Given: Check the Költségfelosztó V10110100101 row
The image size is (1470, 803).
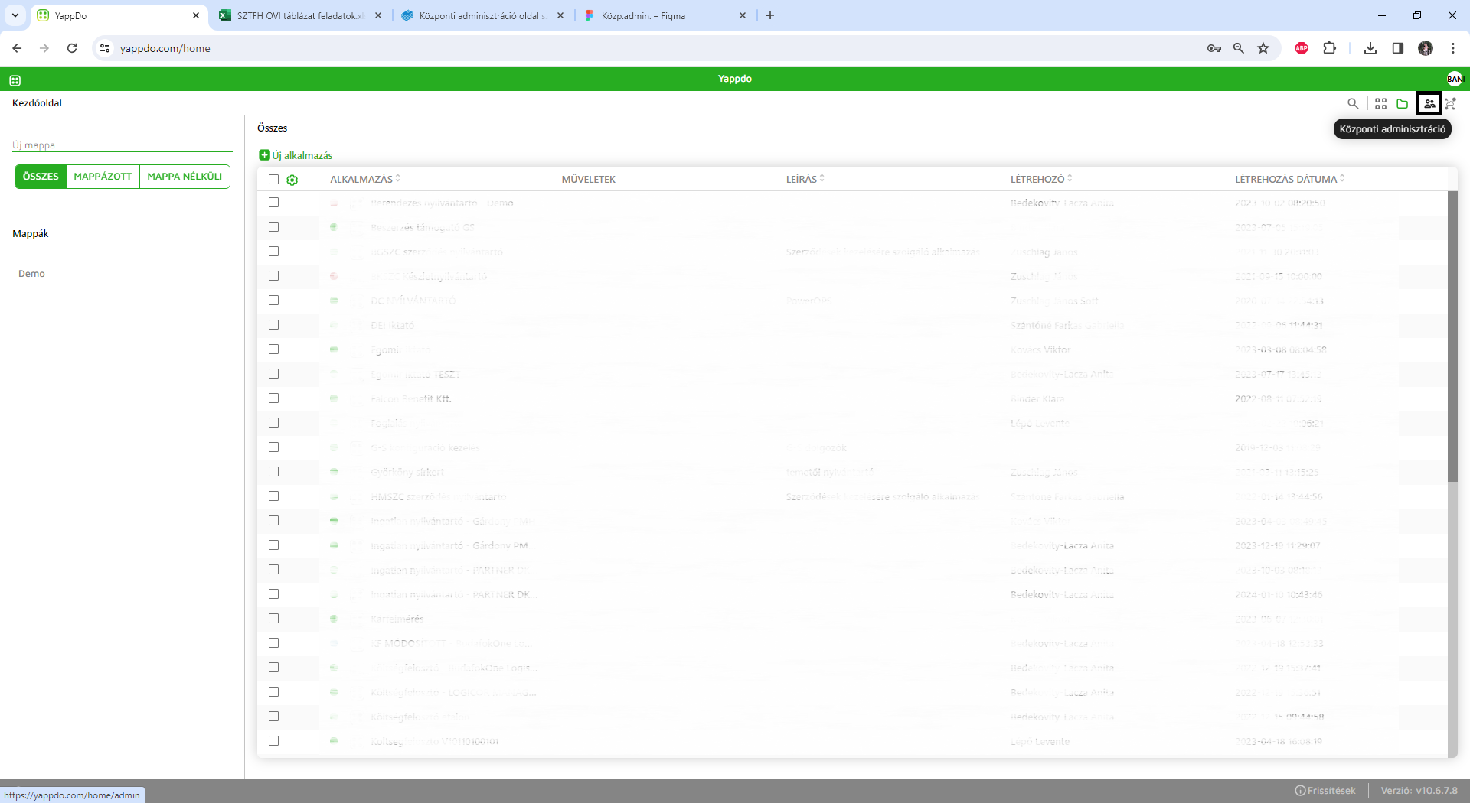Looking at the screenshot, I should 273,741.
